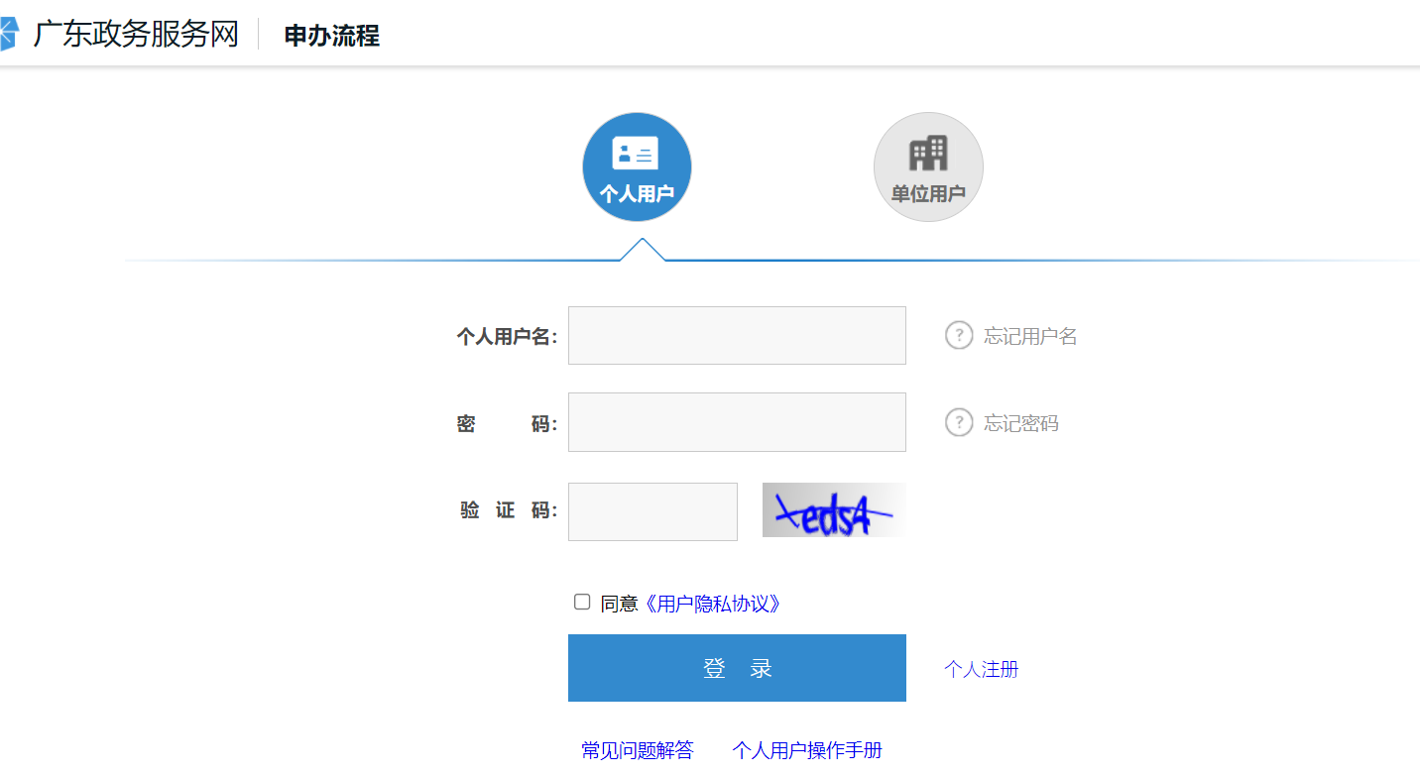This screenshot has height=776, width=1420.
Task: Click the 登录 login button
Action: tap(737, 668)
